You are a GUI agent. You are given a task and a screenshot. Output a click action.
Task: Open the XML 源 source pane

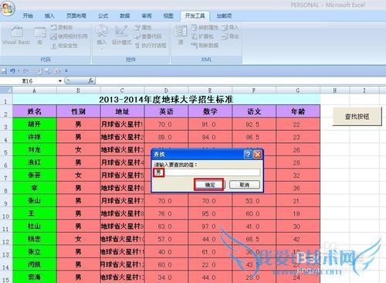(x=181, y=36)
